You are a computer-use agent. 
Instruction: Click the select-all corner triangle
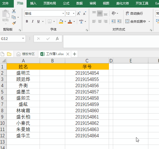(x=4, y=61)
